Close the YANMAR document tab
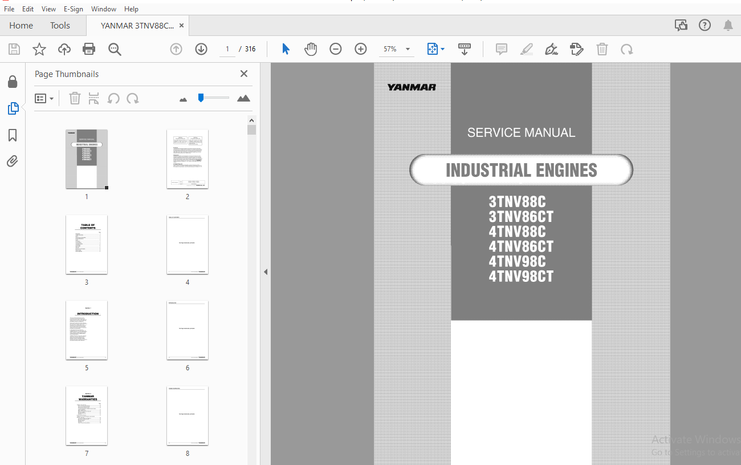741x465 pixels. (182, 26)
